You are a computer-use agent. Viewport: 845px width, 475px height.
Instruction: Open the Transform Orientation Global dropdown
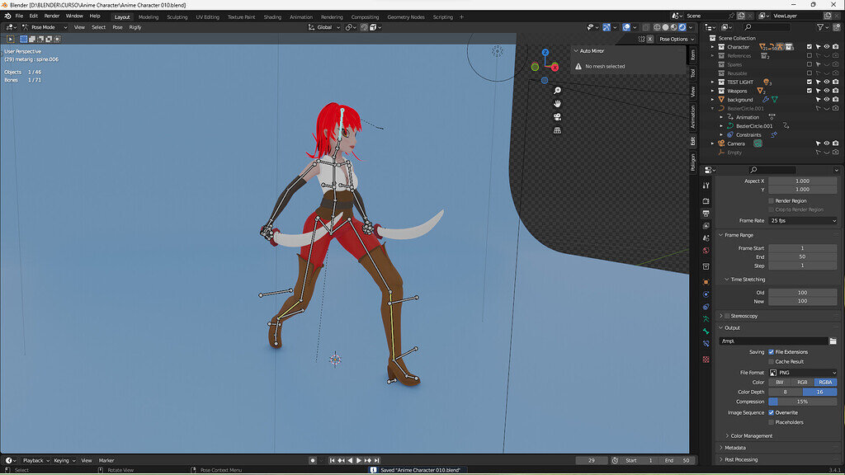point(325,27)
